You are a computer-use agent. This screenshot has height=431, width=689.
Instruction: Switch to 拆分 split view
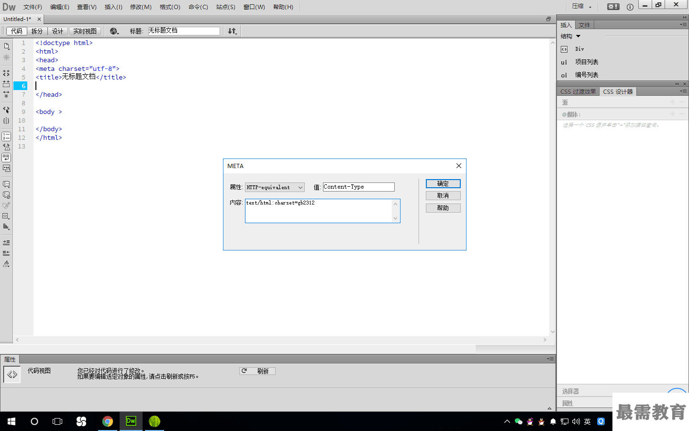tap(37, 31)
